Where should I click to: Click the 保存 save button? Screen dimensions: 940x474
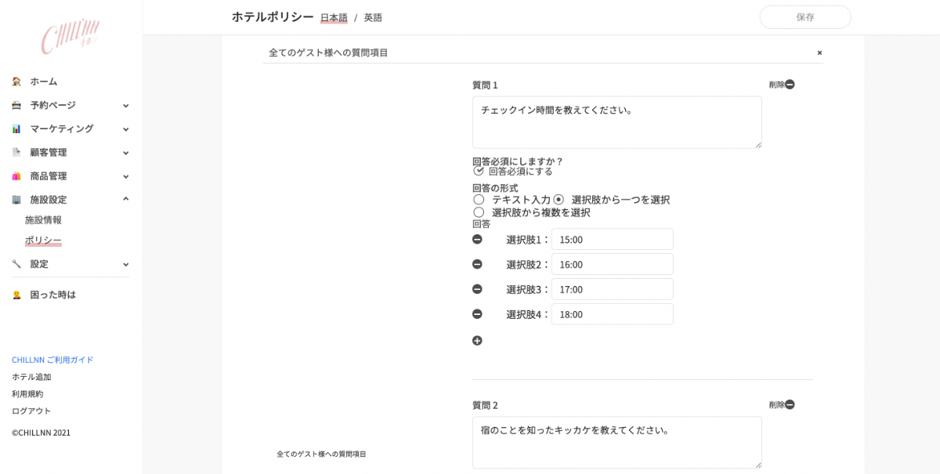[805, 17]
